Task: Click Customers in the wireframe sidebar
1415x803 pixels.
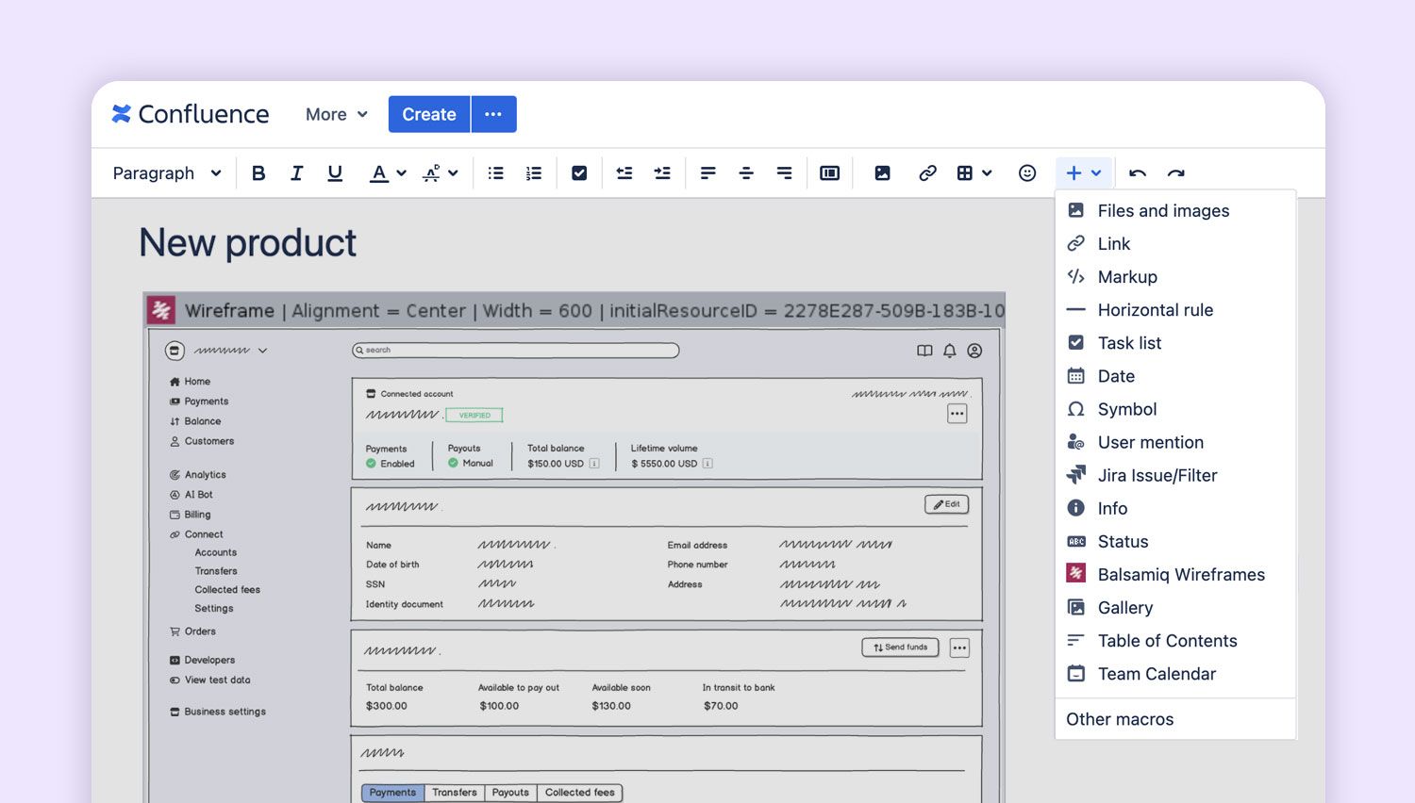Action: [x=202, y=441]
